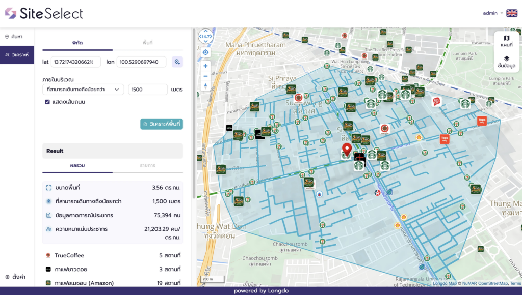
Task: Click the OpenStreetMap attribution link
Action: [493, 283]
